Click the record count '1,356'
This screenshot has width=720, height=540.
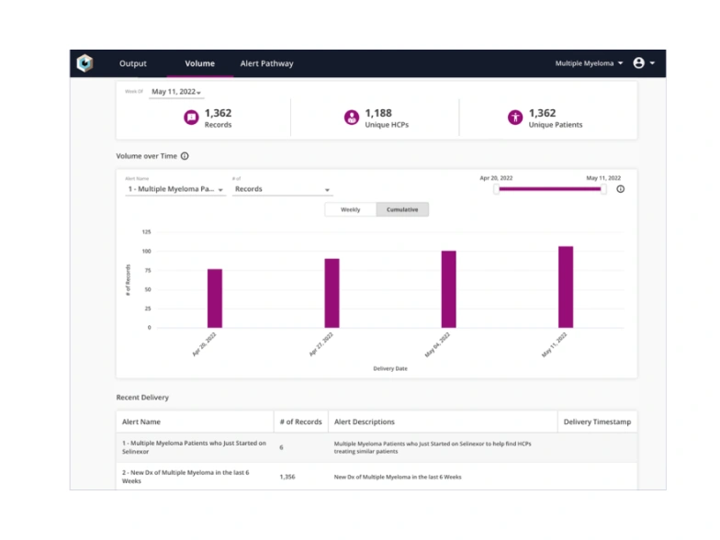pos(287,477)
